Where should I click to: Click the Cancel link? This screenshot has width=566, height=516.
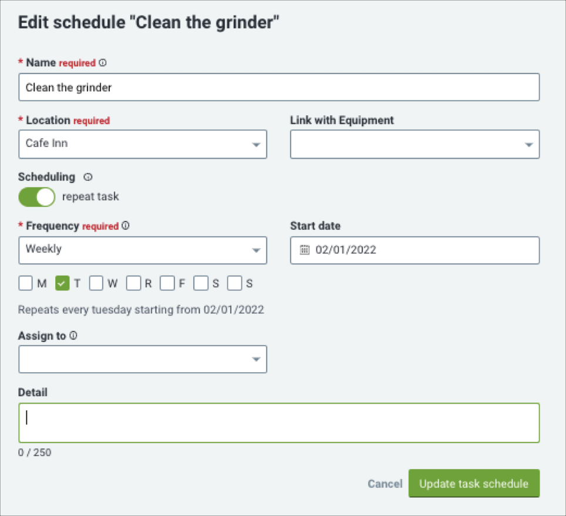[385, 484]
